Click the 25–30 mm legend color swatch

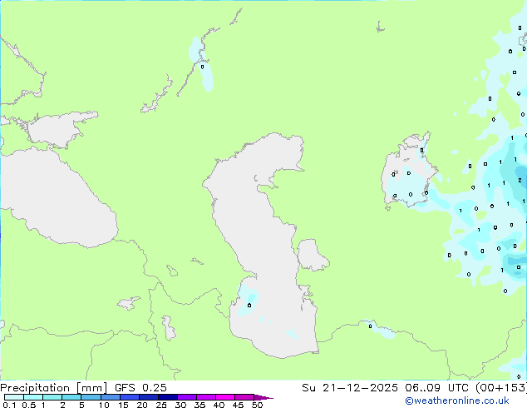click(x=168, y=397)
